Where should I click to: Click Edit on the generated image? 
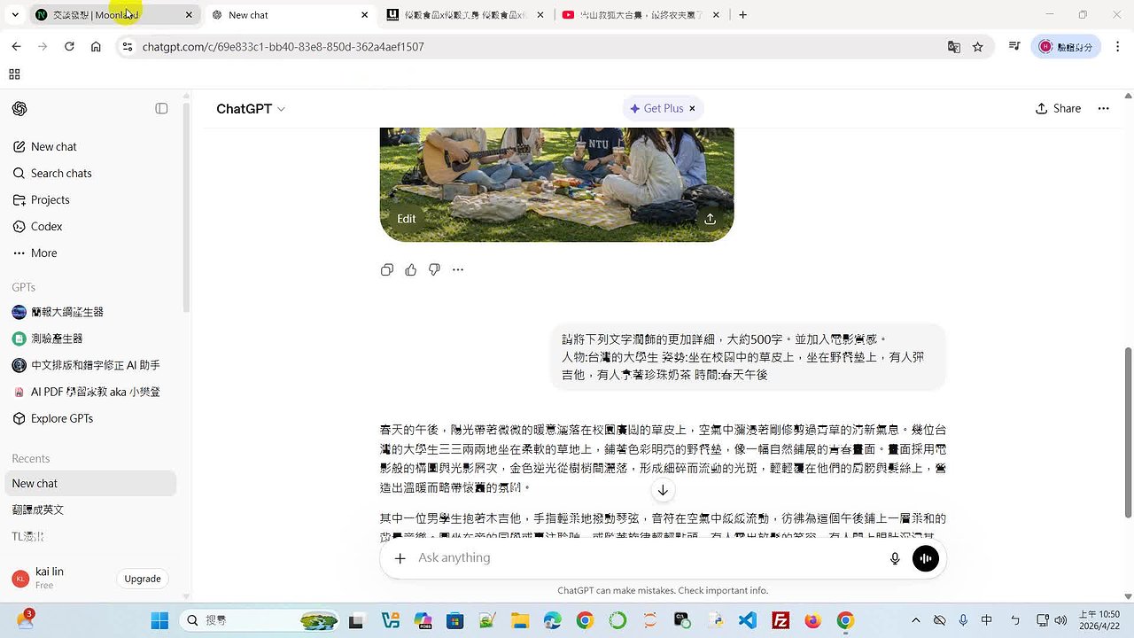[x=406, y=219]
